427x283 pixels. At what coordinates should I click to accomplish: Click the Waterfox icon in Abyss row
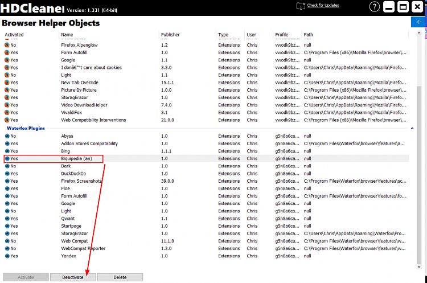point(7,136)
